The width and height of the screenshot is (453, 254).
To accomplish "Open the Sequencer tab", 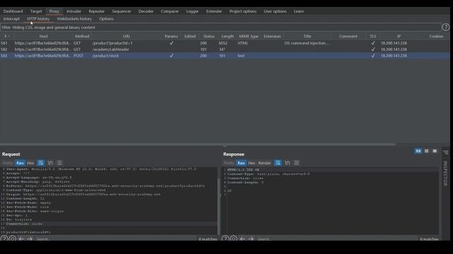I will [x=121, y=11].
